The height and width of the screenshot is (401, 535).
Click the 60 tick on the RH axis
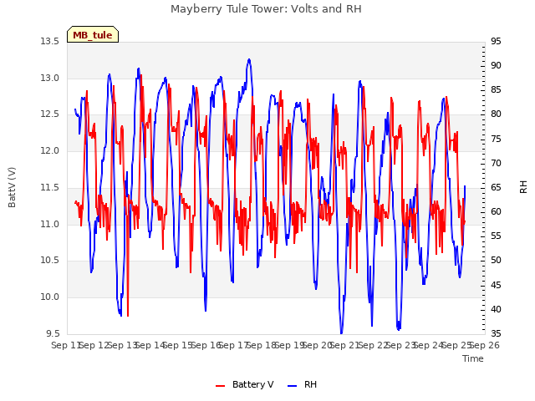tap(496, 211)
